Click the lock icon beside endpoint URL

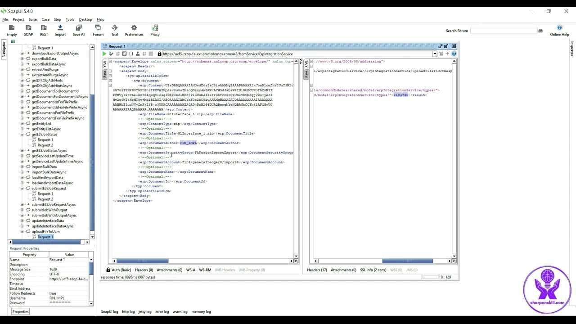tap(159, 54)
